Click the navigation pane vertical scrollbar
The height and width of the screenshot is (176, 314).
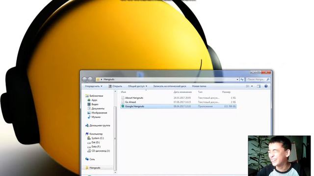point(115,138)
